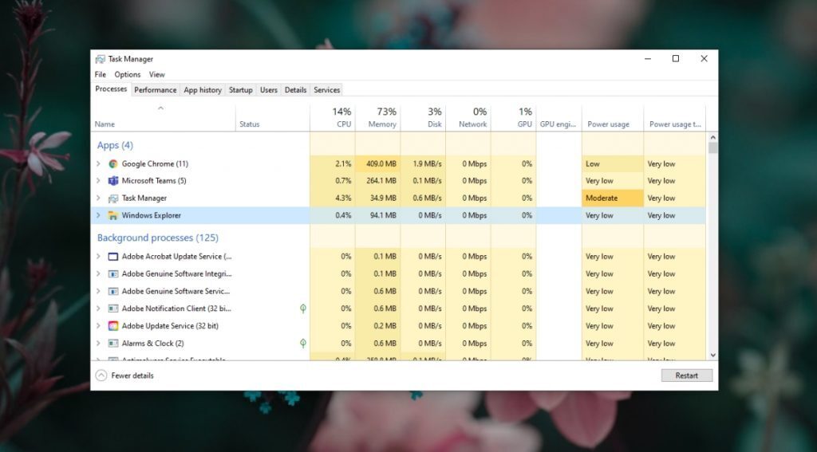The height and width of the screenshot is (452, 817).
Task: Click the Adobe Genuine Software Service icon
Action: 113,291
